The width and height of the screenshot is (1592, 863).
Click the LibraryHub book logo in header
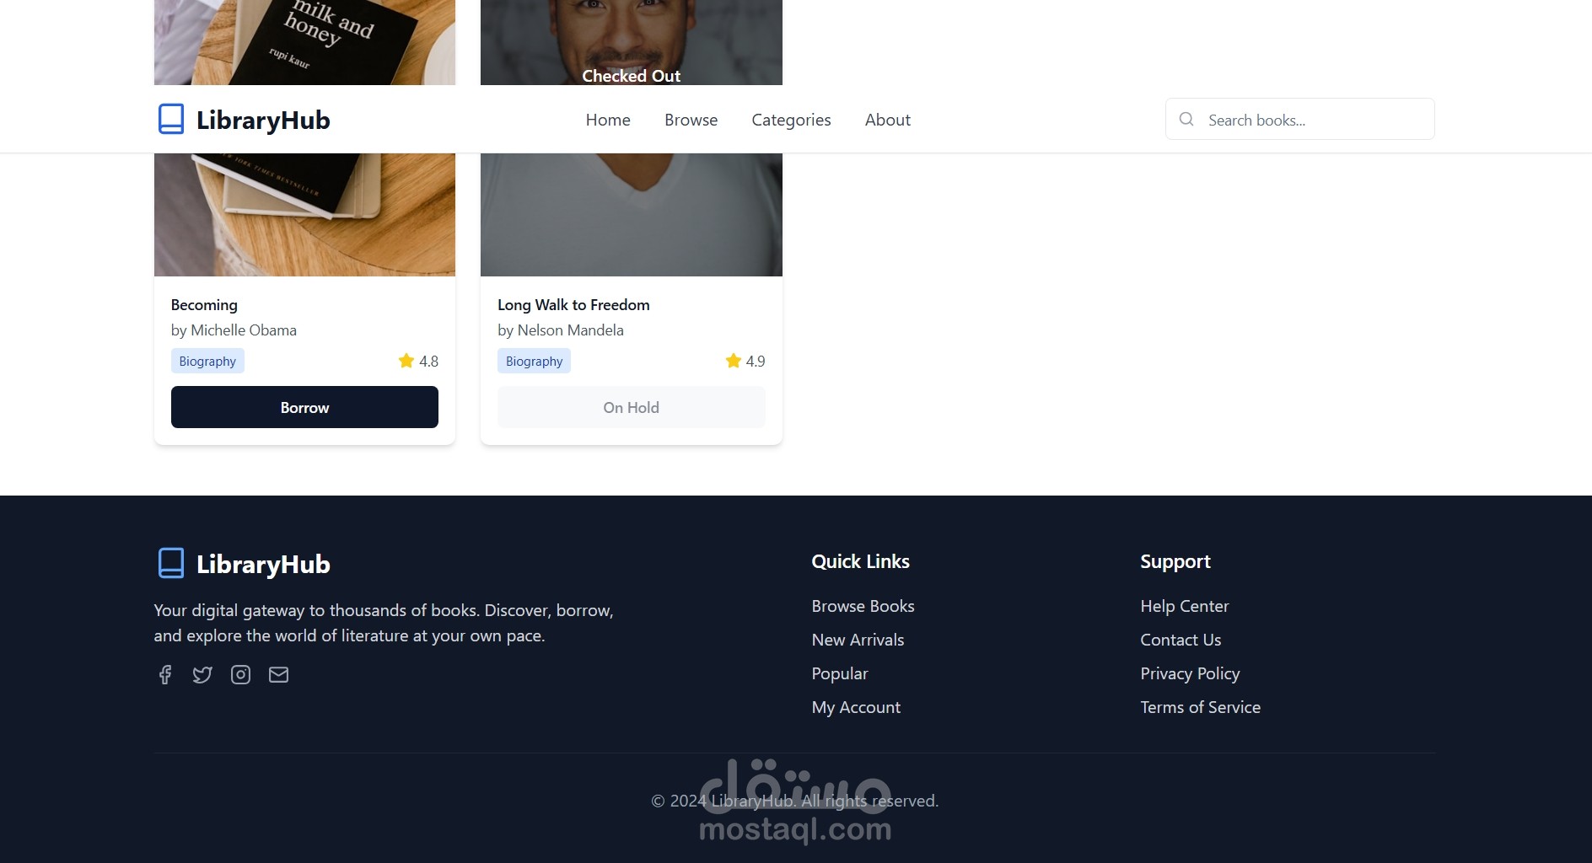(171, 119)
